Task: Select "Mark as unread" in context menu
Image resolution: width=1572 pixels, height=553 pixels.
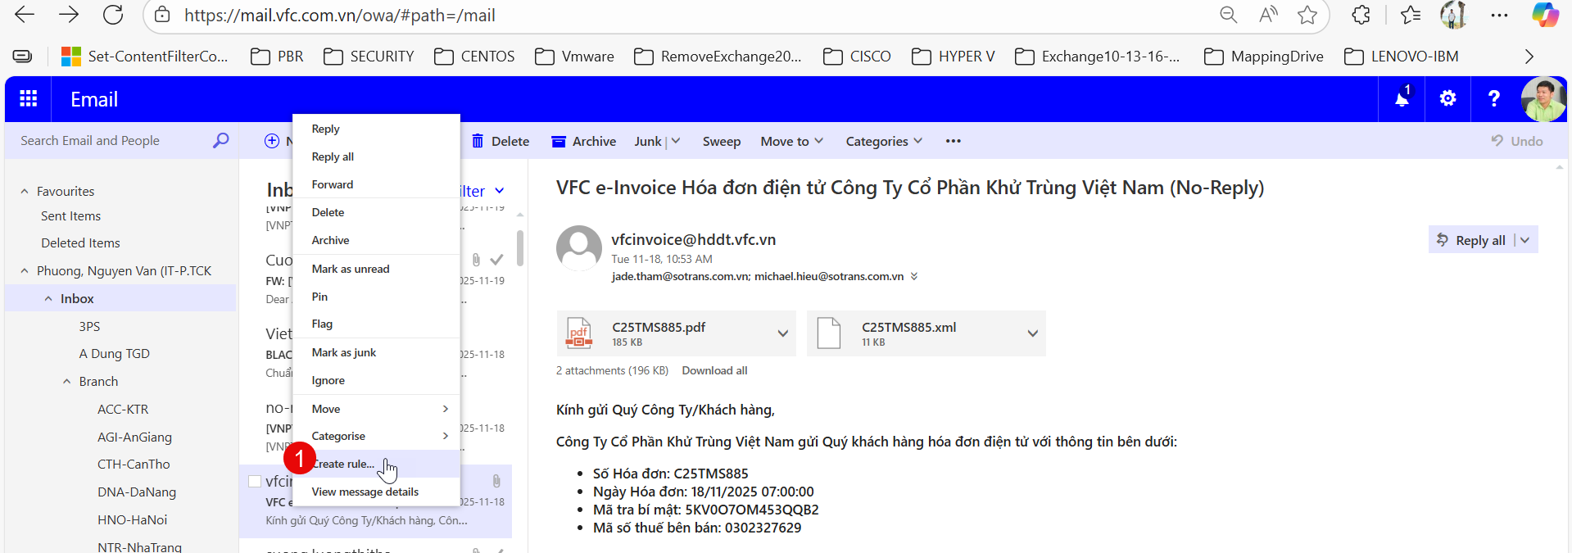Action: 351,269
